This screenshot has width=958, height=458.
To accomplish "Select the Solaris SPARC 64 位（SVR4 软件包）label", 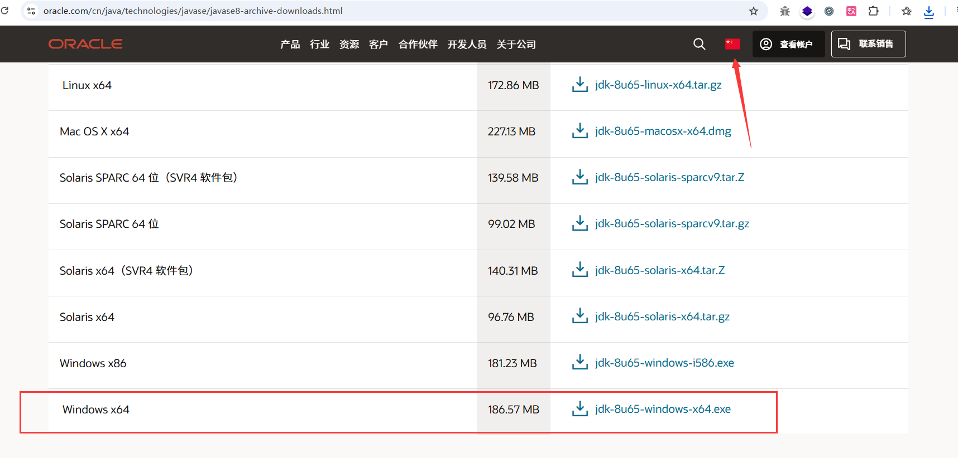I will pyautogui.click(x=149, y=178).
